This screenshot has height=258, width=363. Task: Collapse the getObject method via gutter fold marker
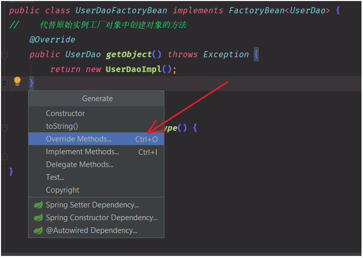[5, 55]
